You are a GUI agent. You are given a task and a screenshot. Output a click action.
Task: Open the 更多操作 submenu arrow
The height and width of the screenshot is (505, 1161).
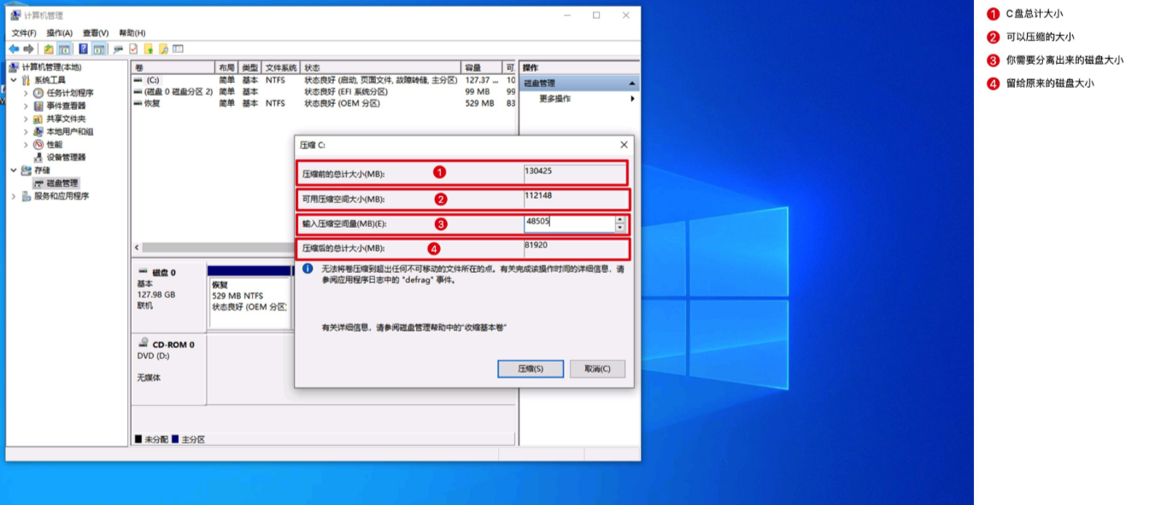point(632,97)
